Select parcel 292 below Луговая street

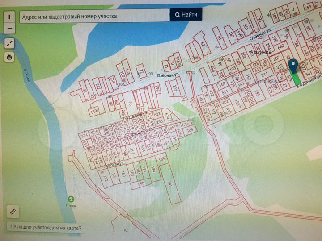[106, 178]
